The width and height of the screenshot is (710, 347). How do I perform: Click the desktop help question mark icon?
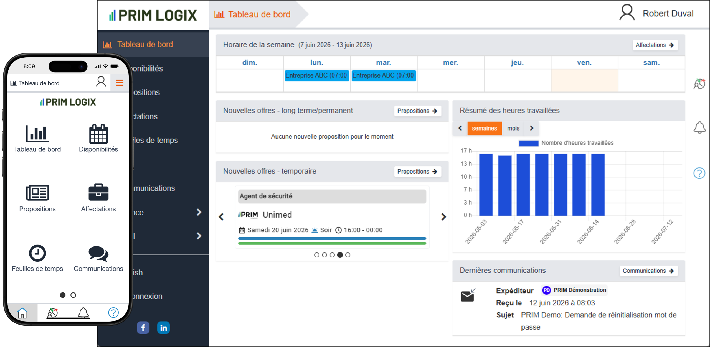(x=699, y=173)
